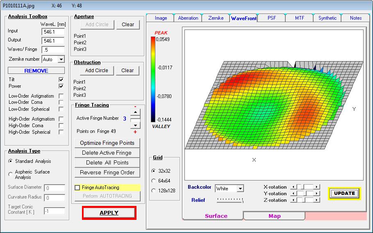Choose the 64x64 grid option

tap(154, 181)
